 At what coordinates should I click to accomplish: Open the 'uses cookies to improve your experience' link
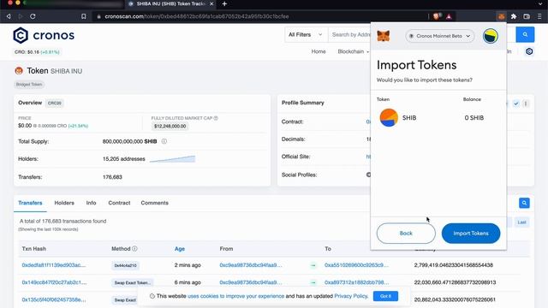coord(236,296)
